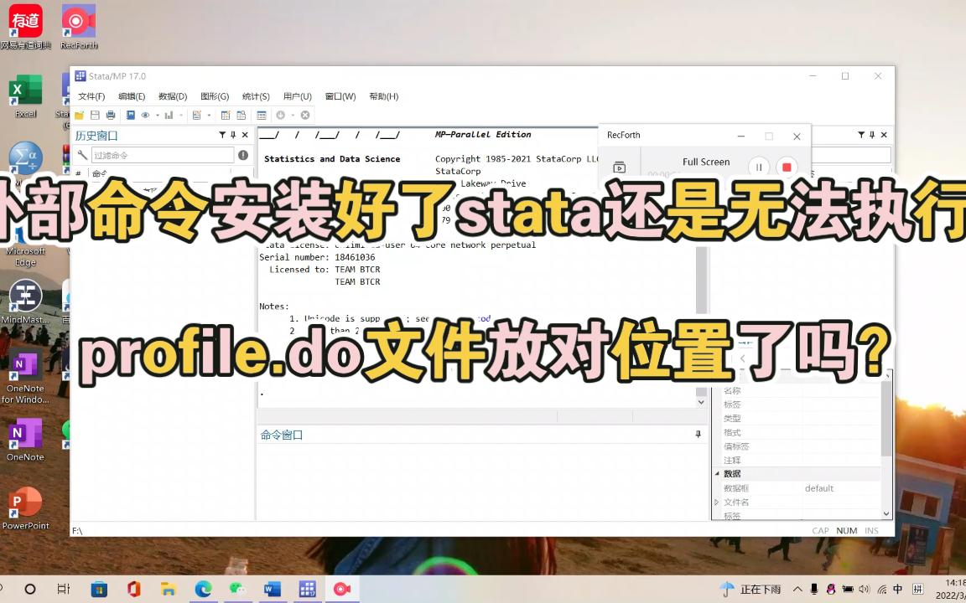Expand the 文件名 property row
The height and width of the screenshot is (603, 966).
click(717, 502)
